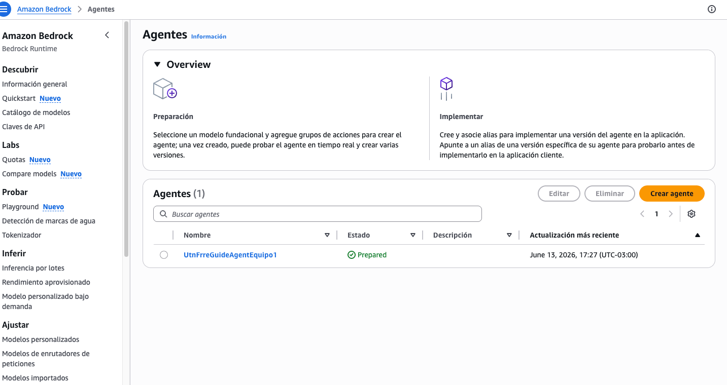Open Claves de API
This screenshot has width=727, height=385.
(23, 127)
